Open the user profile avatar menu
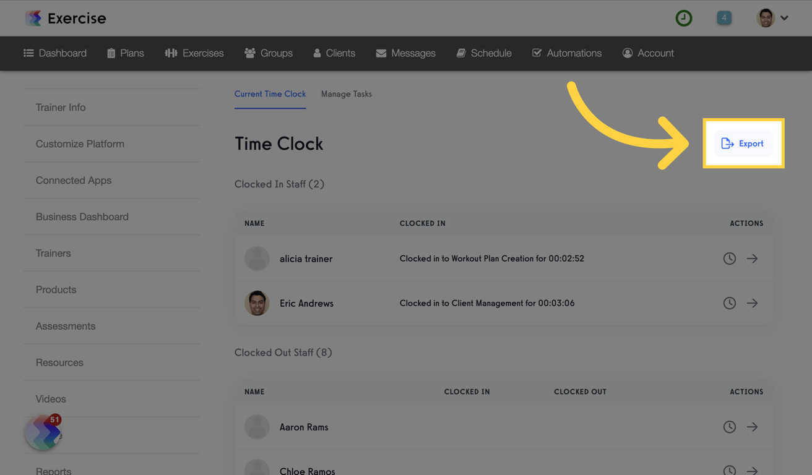This screenshot has width=812, height=475. (x=766, y=18)
